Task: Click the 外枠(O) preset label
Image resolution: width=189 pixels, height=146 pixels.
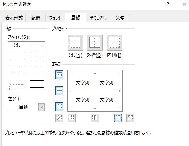Action: (94, 55)
